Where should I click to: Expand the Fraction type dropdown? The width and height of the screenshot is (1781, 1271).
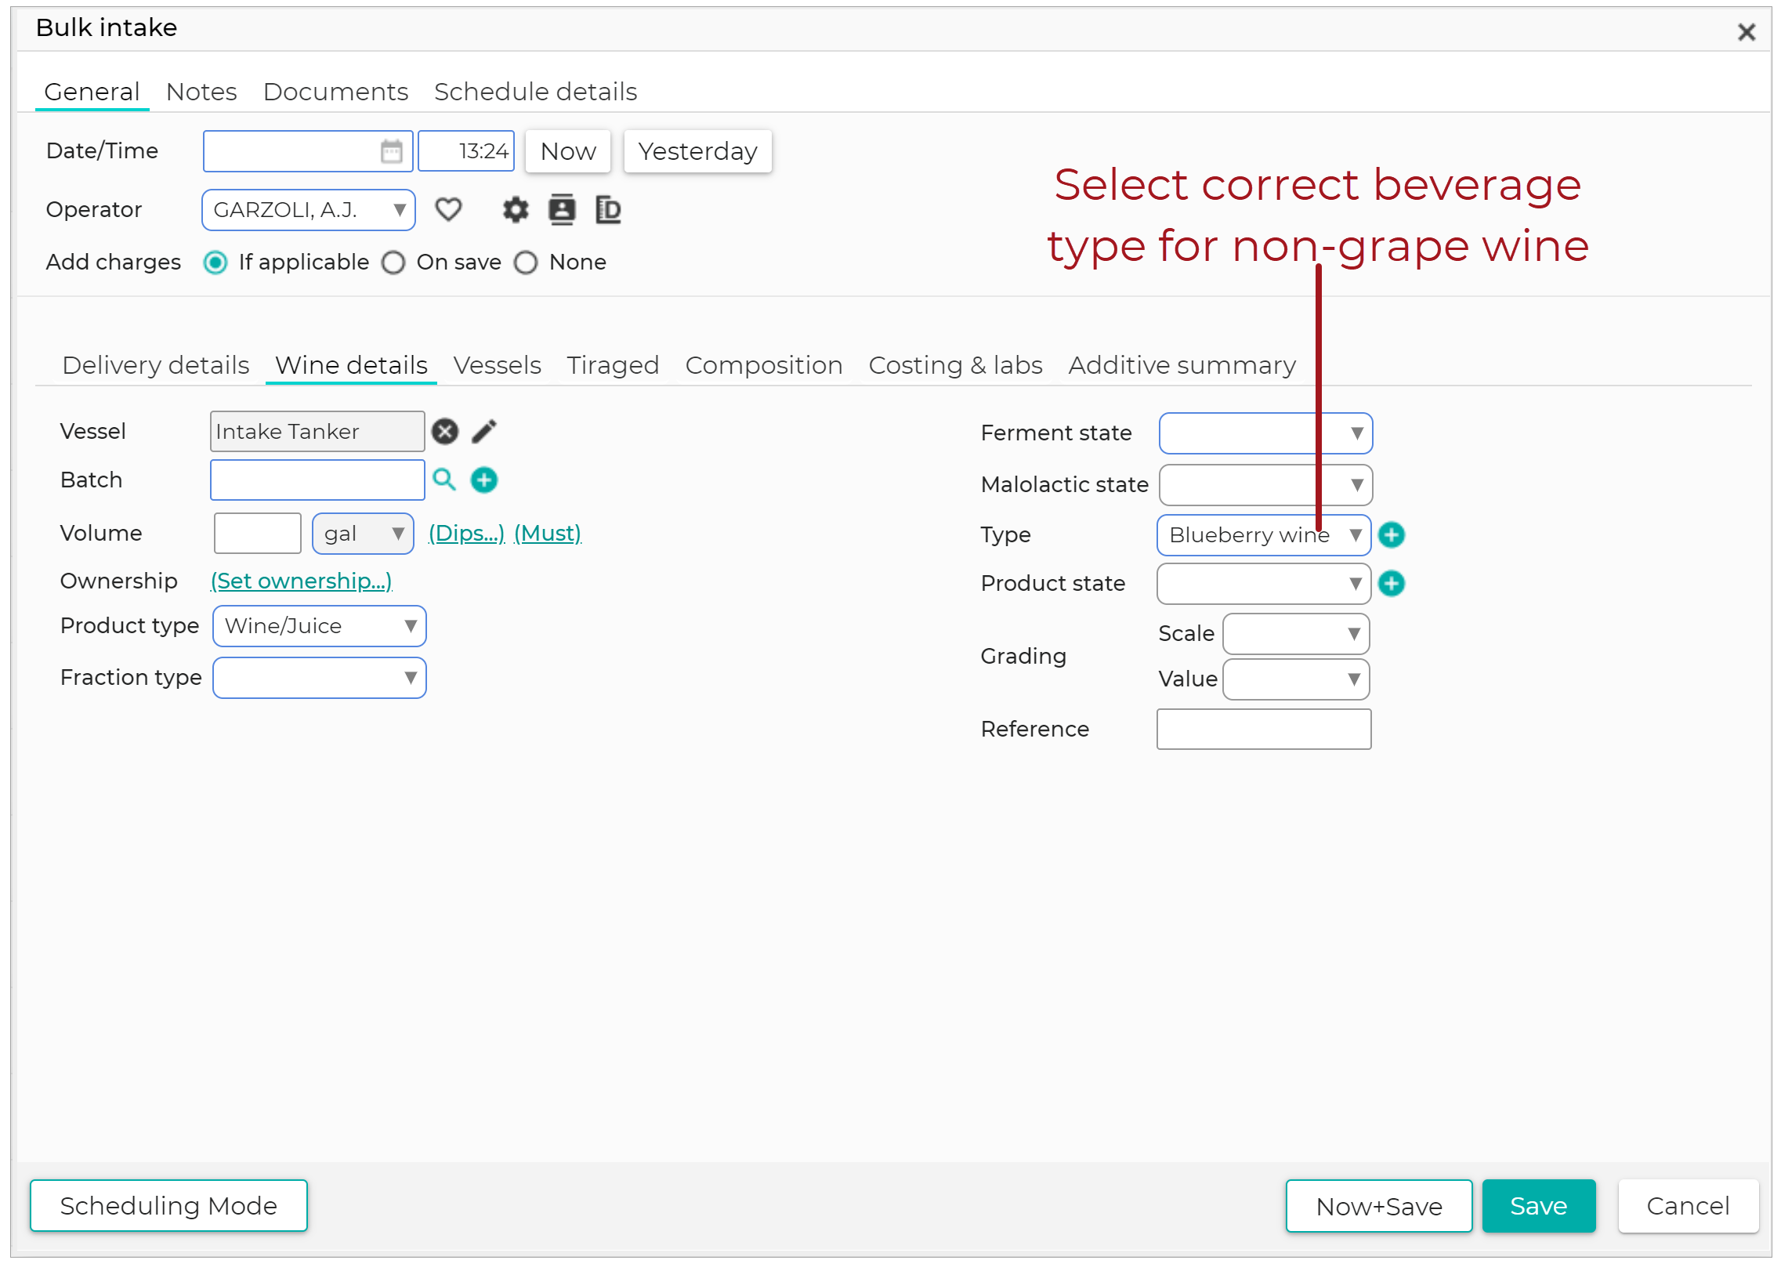(320, 678)
